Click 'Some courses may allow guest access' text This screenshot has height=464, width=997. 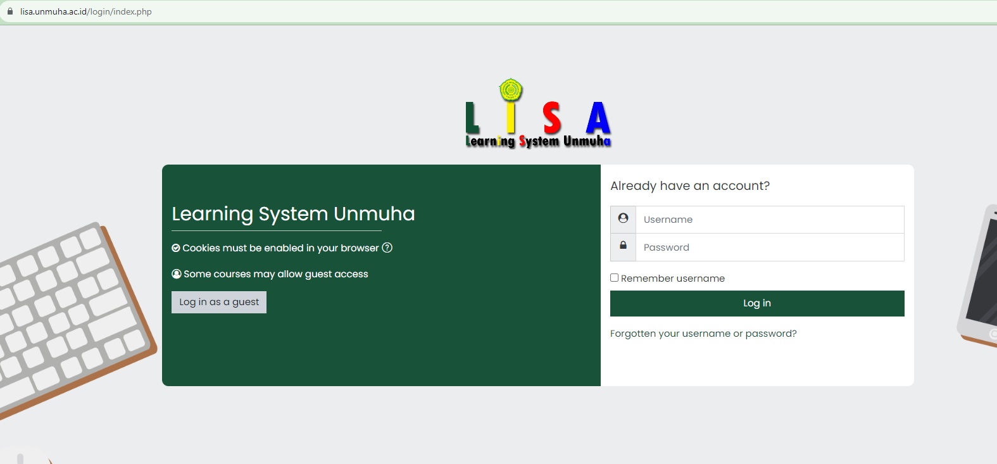(276, 274)
